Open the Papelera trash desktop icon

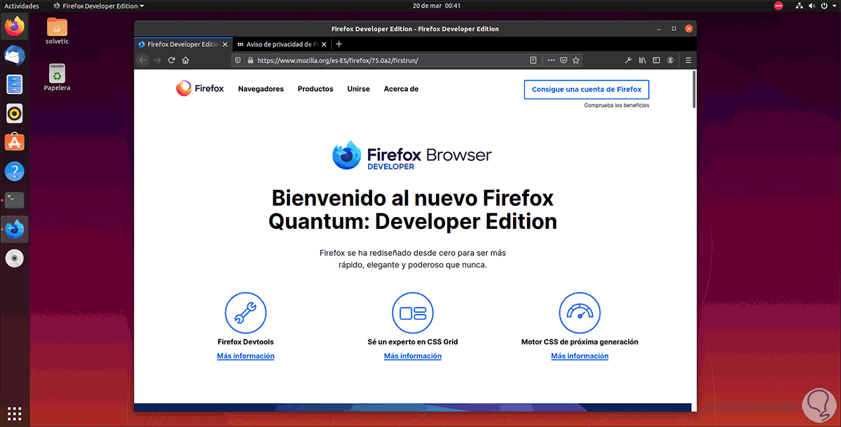point(57,77)
